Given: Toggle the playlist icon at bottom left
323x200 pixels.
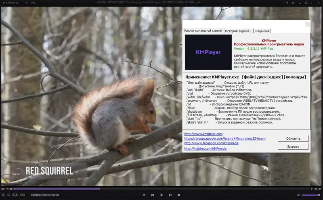Looking at the screenshot, I should tap(3, 195).
